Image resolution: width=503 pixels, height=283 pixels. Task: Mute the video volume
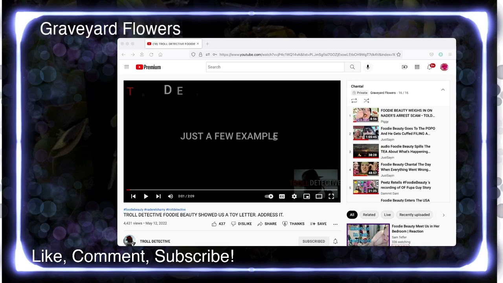pyautogui.click(x=171, y=196)
